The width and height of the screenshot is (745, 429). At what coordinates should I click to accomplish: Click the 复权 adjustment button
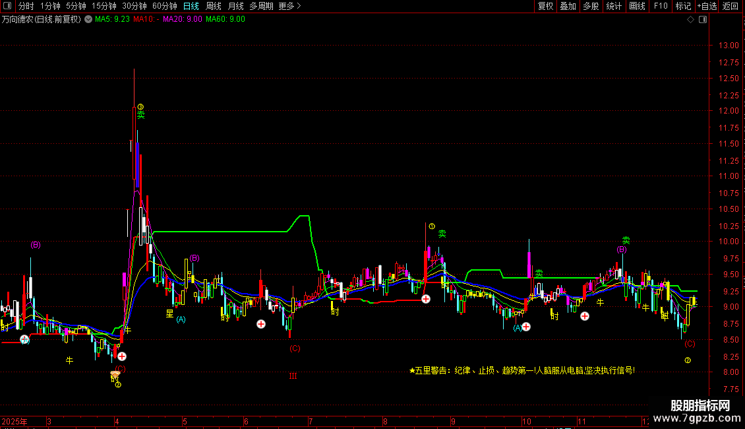click(x=545, y=6)
